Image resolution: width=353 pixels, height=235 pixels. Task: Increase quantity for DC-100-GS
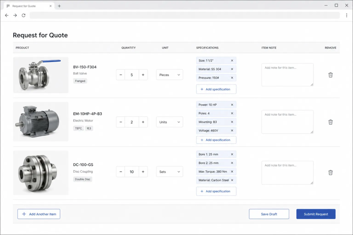pos(143,172)
